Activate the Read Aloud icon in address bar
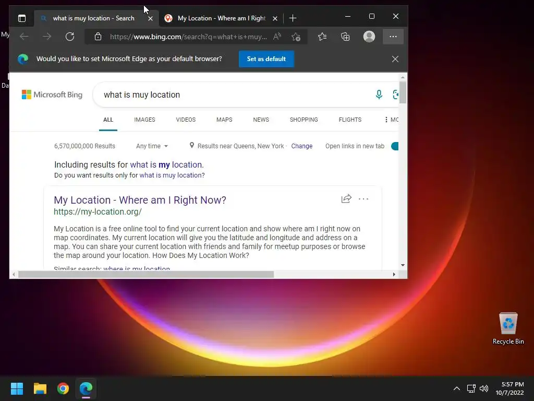 pos(277,37)
